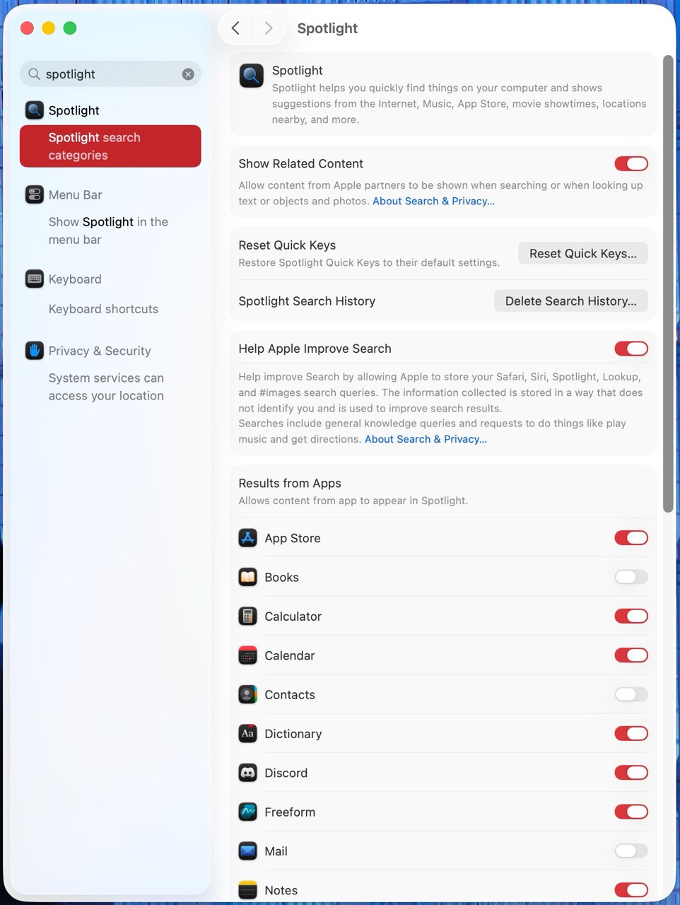This screenshot has height=905, width=680.
Task: Select the Spotlight heading in sidebar
Action: (74, 110)
